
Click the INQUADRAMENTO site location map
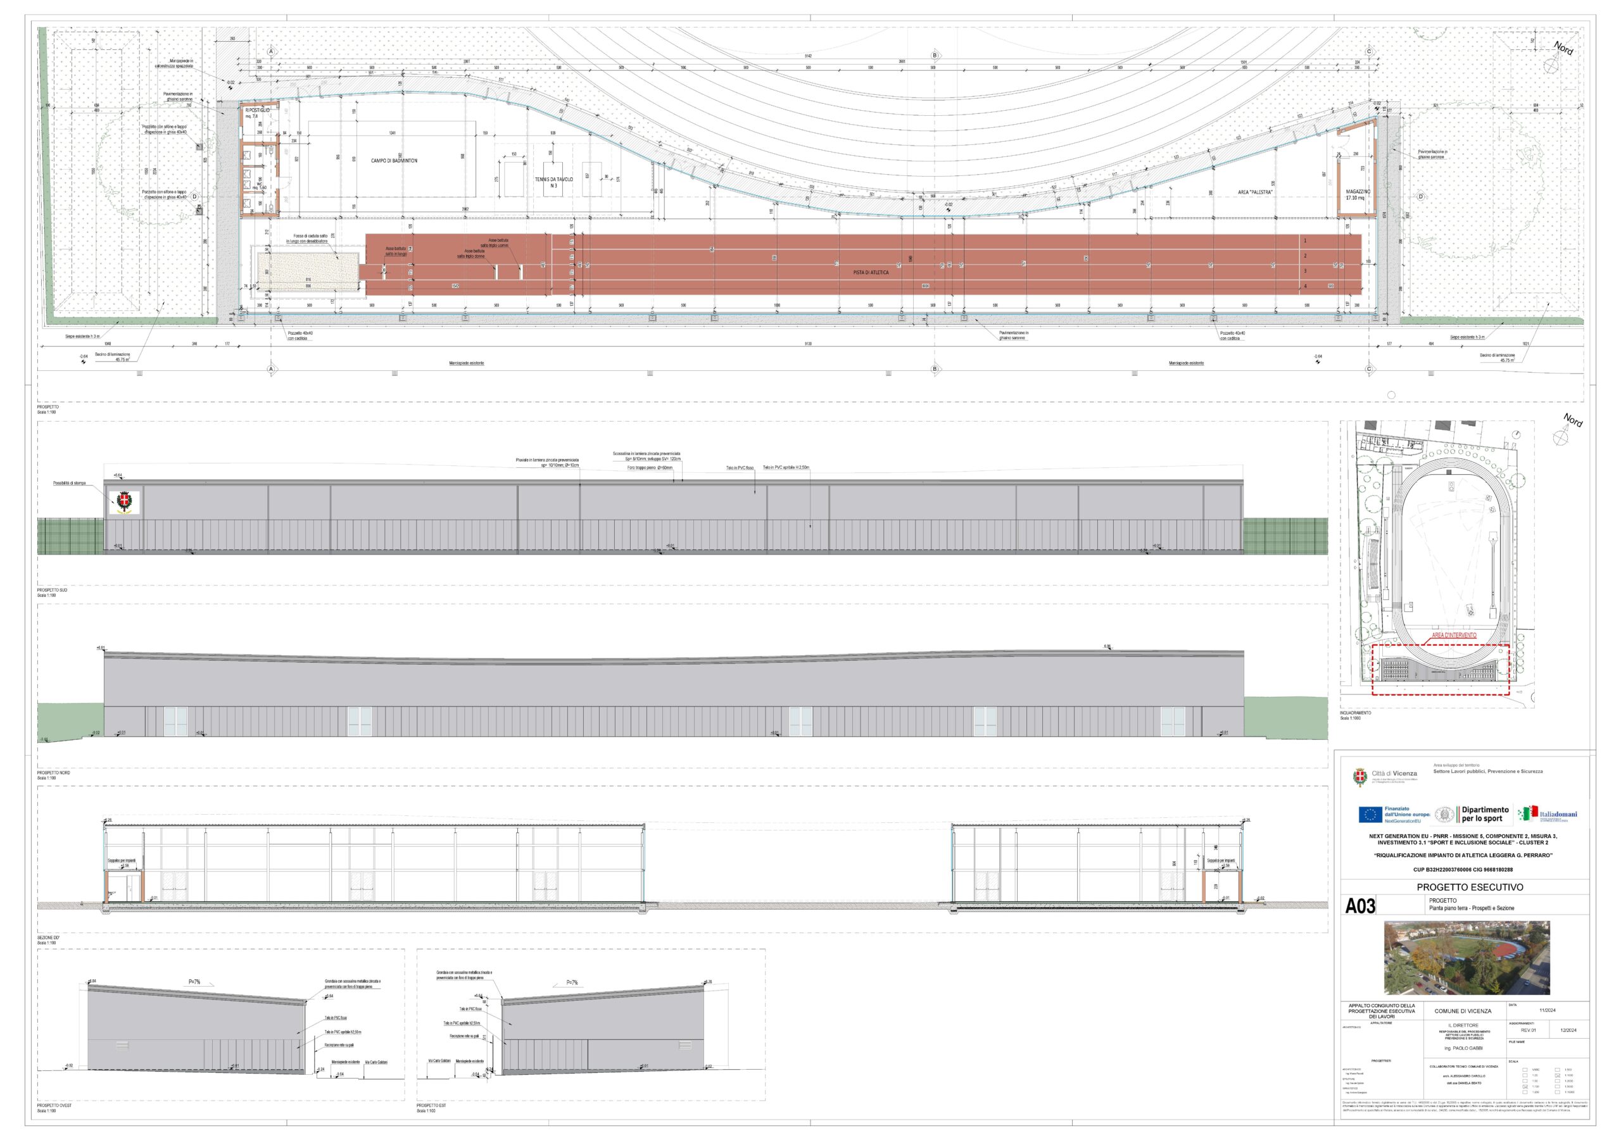(1437, 564)
